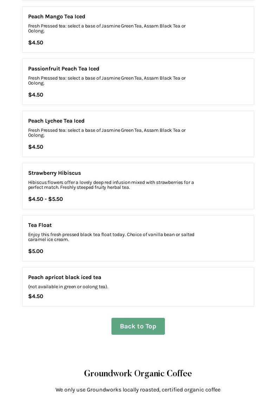
Task: Click the "not available in green or oolong" note
Action: click(x=68, y=287)
